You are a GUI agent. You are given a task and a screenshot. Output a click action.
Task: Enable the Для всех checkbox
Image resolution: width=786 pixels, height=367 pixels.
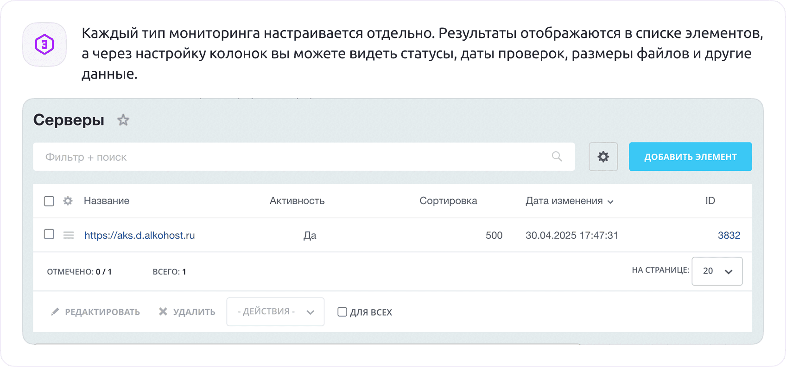pos(342,312)
